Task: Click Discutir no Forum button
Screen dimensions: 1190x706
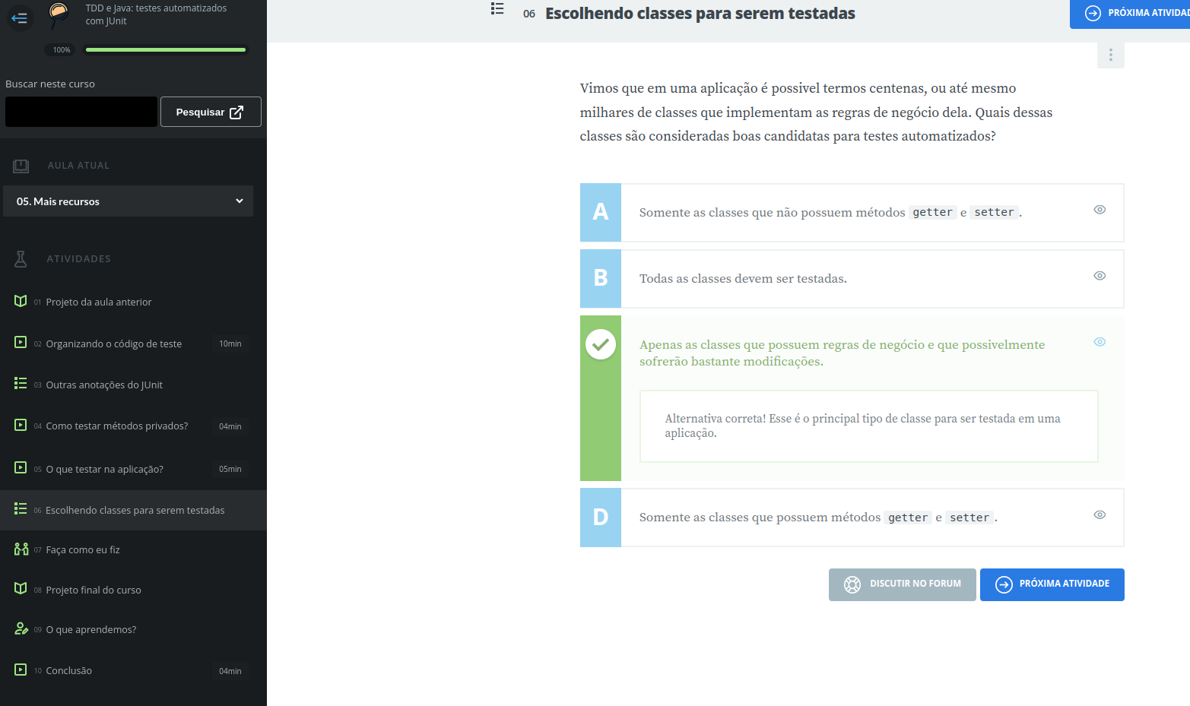Action: tap(902, 584)
